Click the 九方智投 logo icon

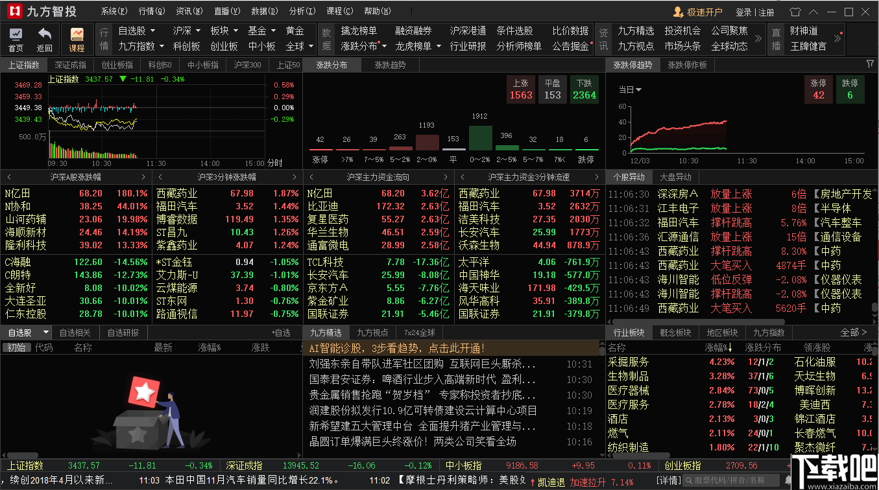tap(14, 12)
